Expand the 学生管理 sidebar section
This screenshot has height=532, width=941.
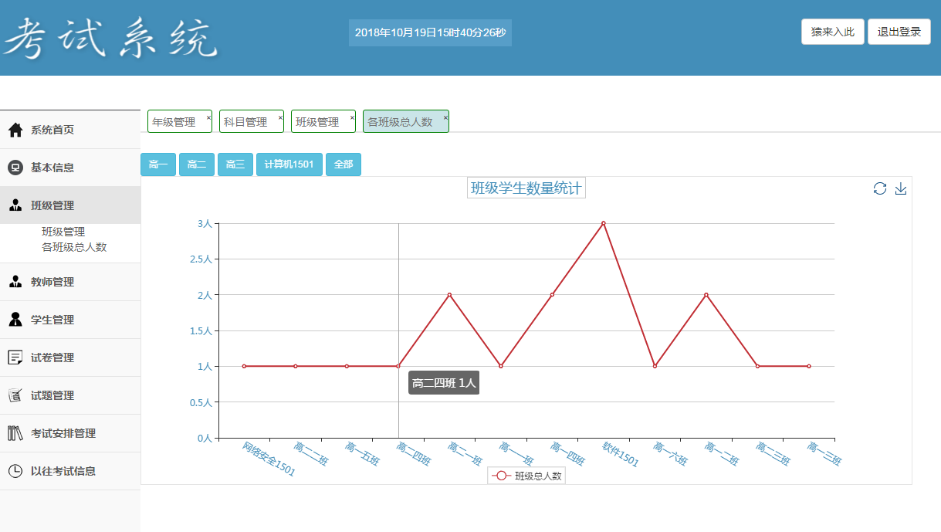pos(70,320)
